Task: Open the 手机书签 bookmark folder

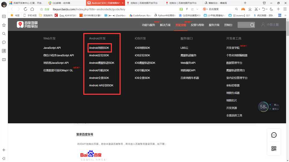Action: tap(30, 15)
